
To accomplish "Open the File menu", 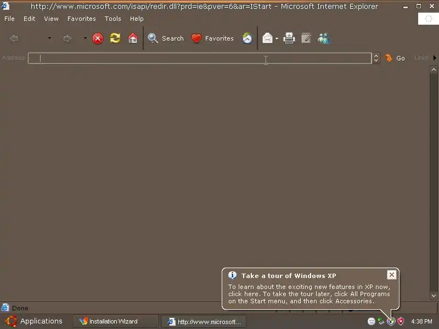I will tap(9, 19).
